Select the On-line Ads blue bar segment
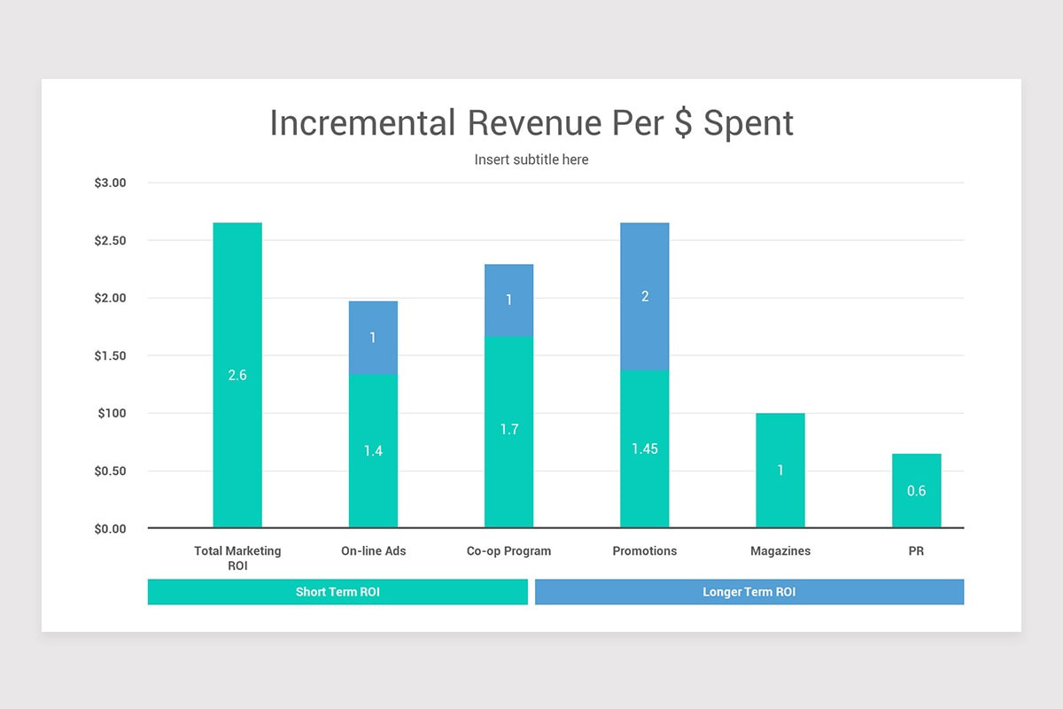This screenshot has width=1063, height=709. click(x=373, y=338)
